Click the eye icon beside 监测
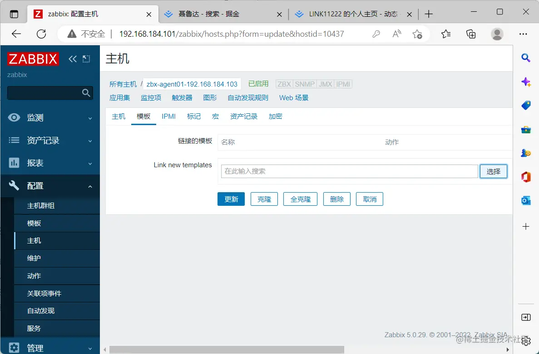The image size is (539, 354). point(14,118)
